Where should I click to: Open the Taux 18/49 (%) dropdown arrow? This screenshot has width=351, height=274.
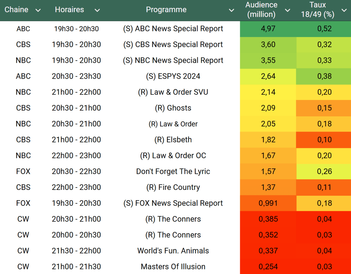point(344,10)
